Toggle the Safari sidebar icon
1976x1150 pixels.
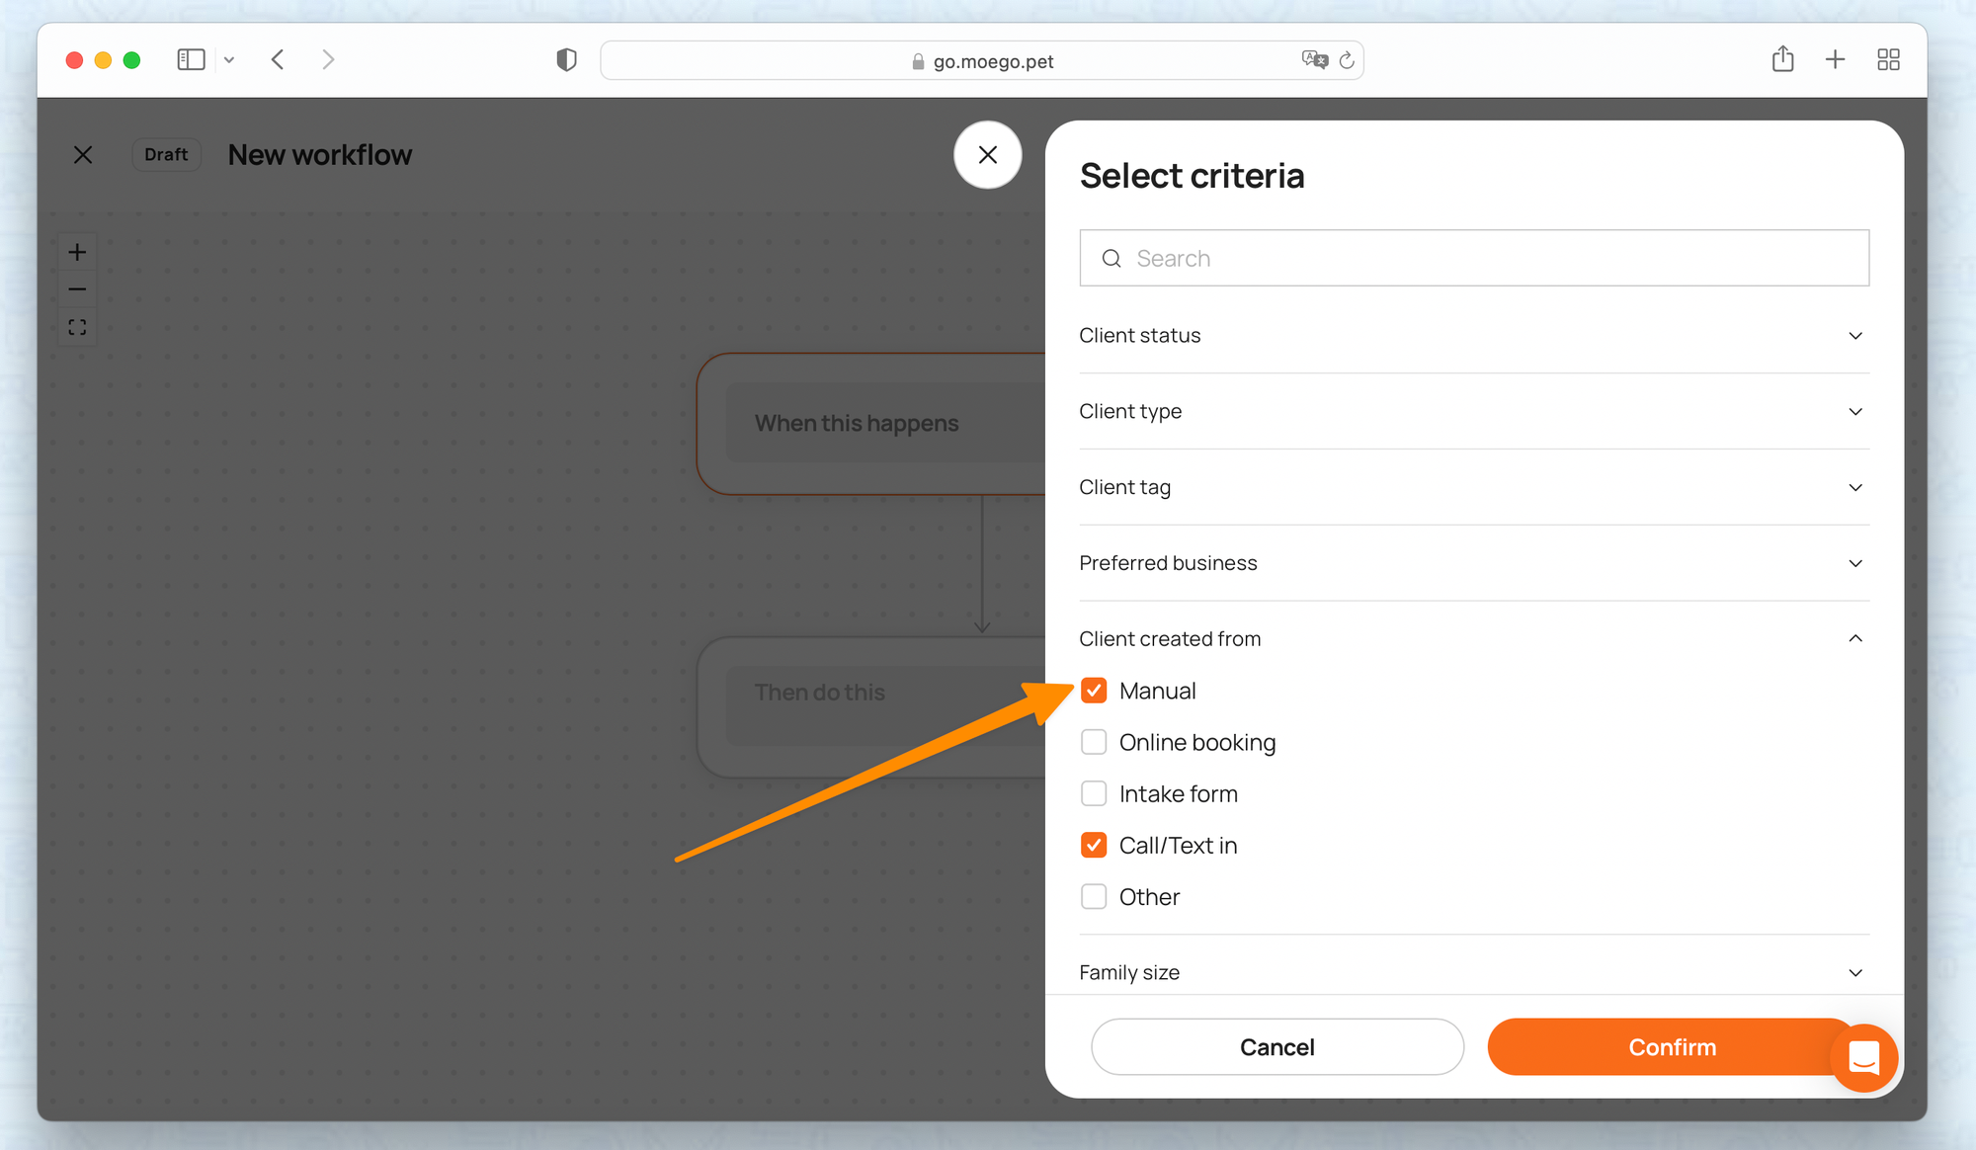[x=191, y=59]
